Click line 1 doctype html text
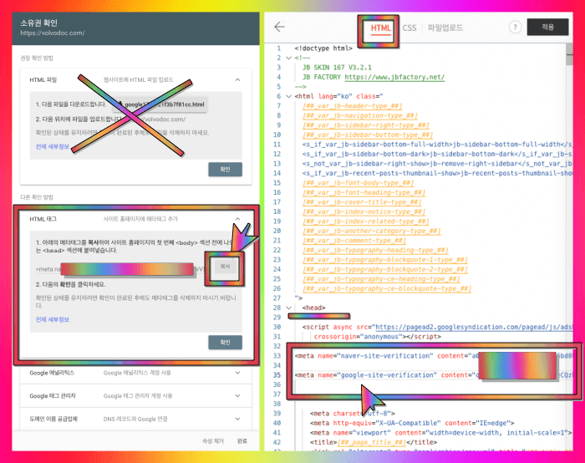The width and height of the screenshot is (585, 463). point(323,48)
